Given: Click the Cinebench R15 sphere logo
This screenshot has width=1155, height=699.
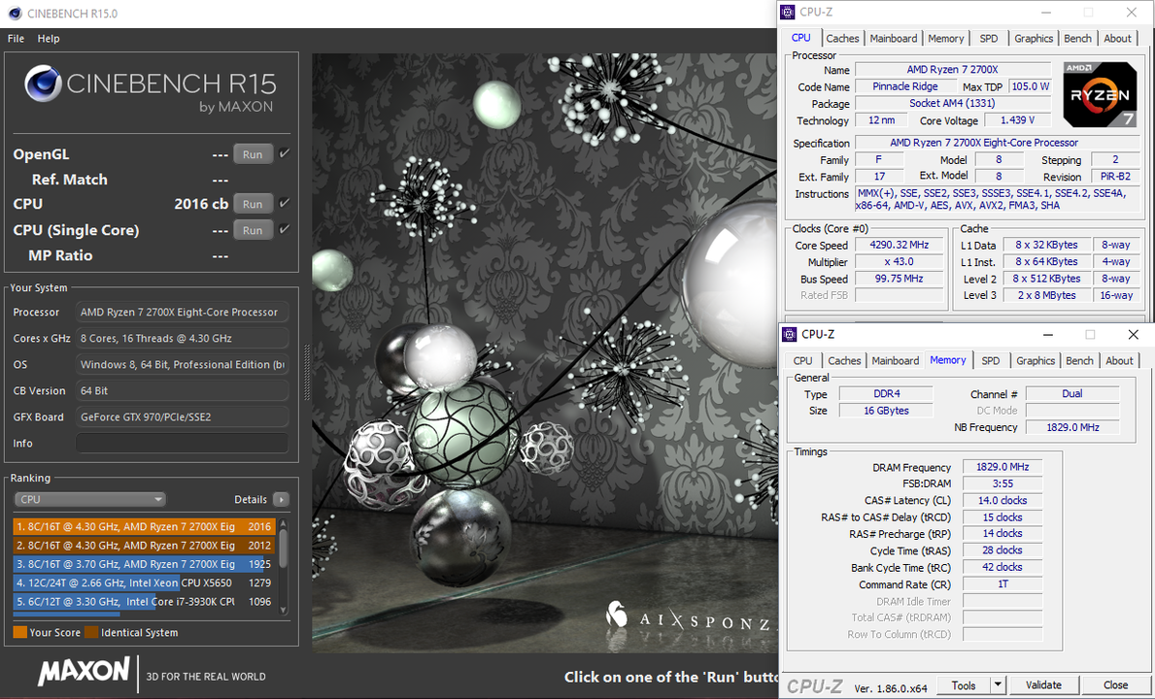Looking at the screenshot, I should [43, 83].
